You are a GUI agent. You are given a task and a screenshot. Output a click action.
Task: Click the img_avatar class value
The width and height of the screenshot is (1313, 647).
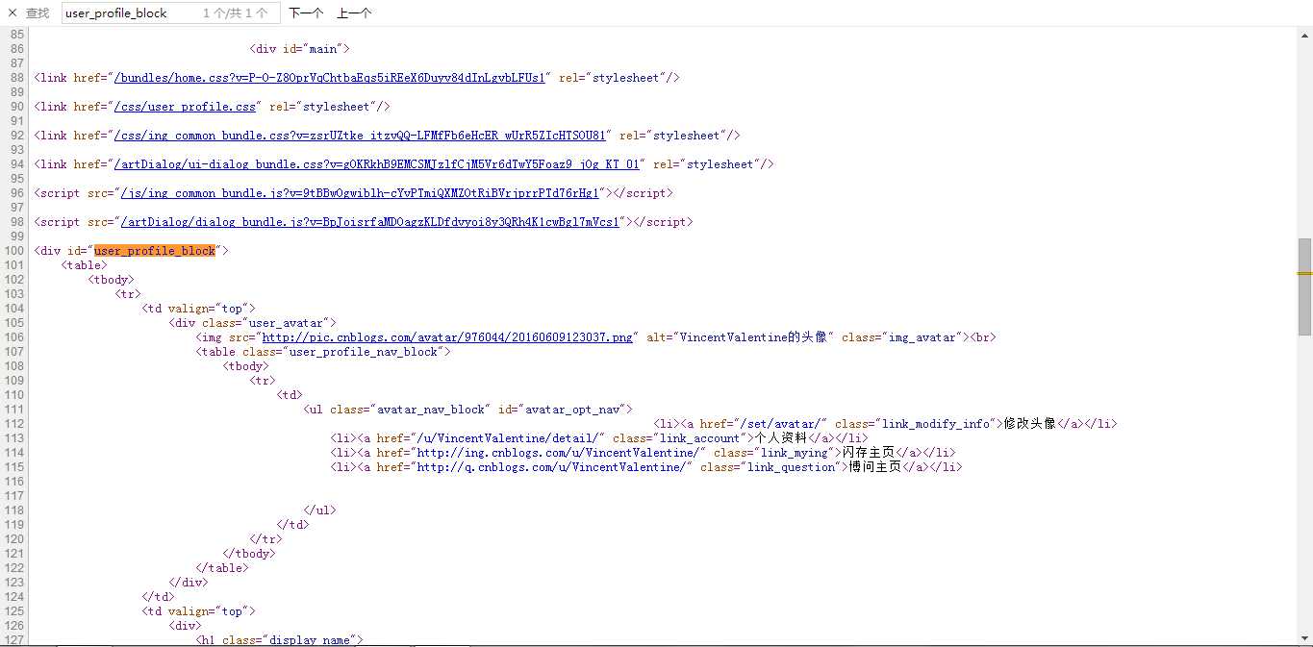tap(922, 337)
